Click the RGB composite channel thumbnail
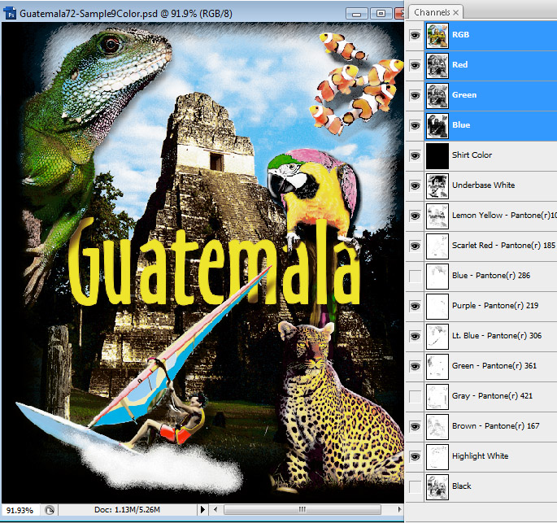This screenshot has width=557, height=523. (437, 35)
